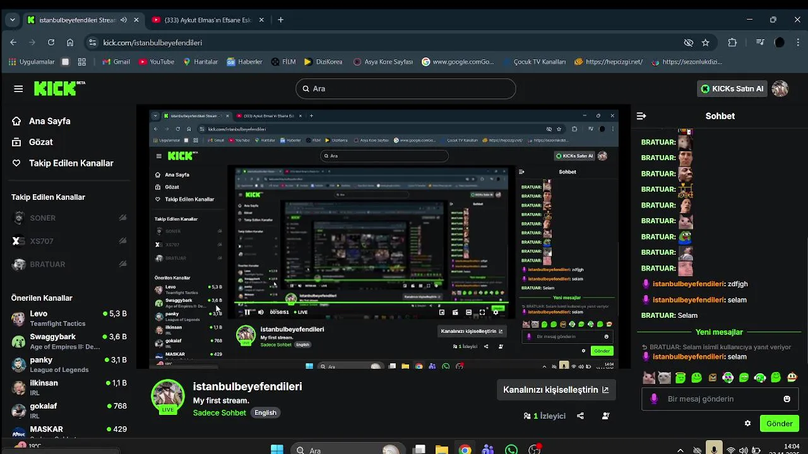
Task: Open BRATUAR followed channel
Action: pos(47,264)
